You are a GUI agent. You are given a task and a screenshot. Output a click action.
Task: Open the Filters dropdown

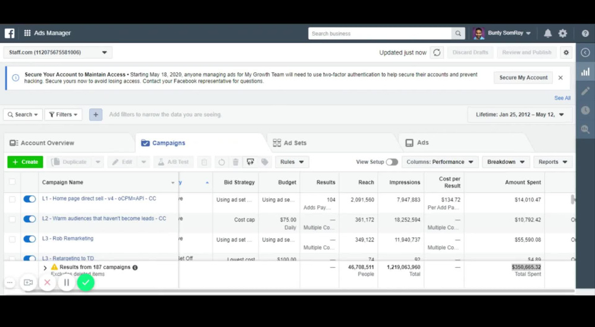pos(64,115)
